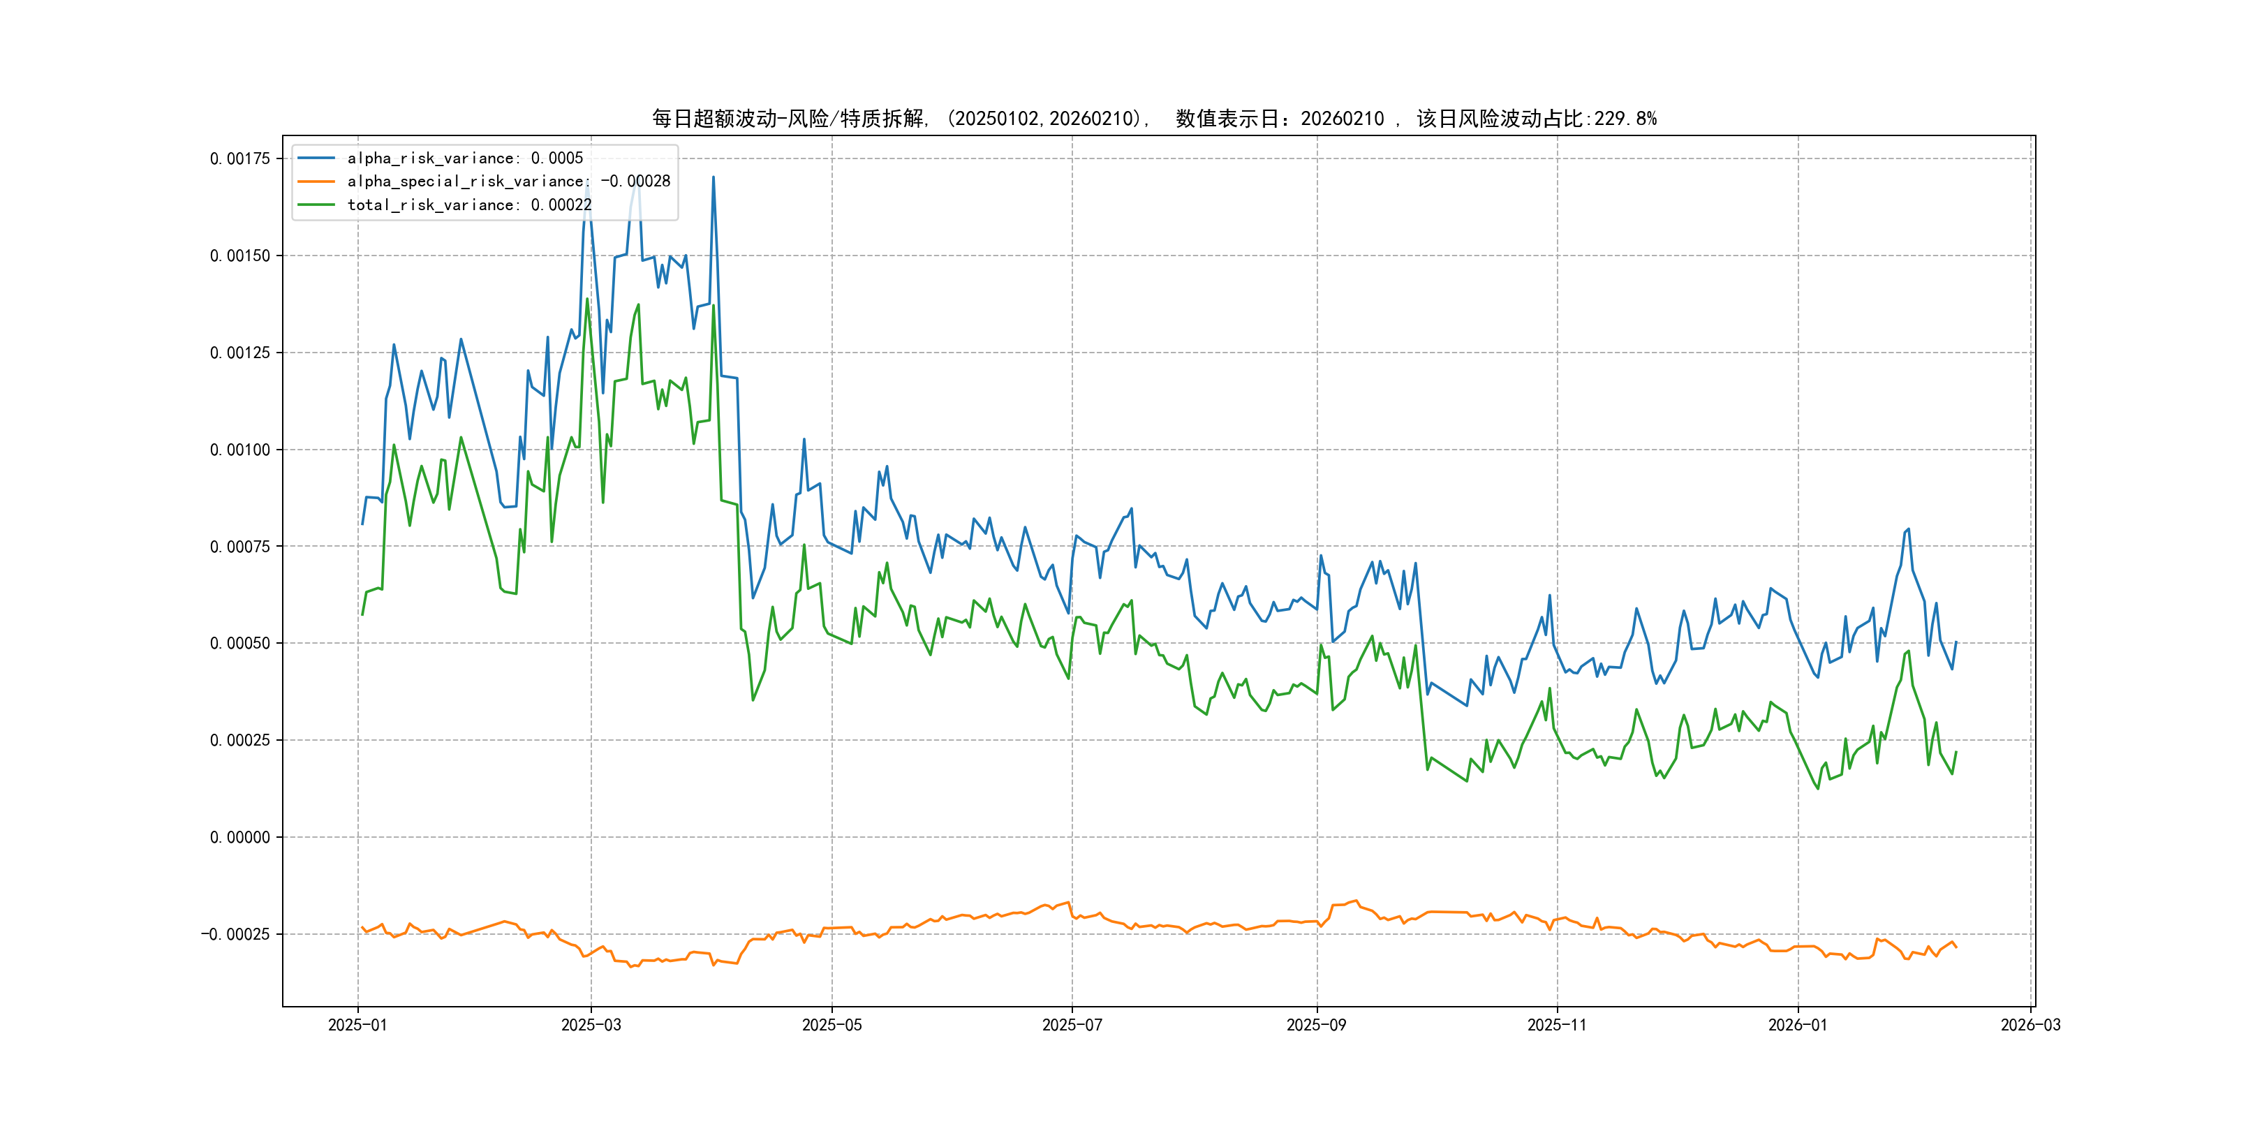The height and width of the screenshot is (1131, 2262).
Task: Click the 2025-05 x-axis tick label
Action: click(x=831, y=1025)
